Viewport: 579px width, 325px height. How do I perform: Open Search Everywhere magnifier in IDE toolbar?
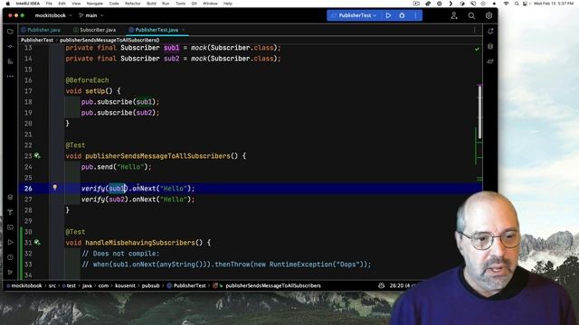click(x=471, y=15)
